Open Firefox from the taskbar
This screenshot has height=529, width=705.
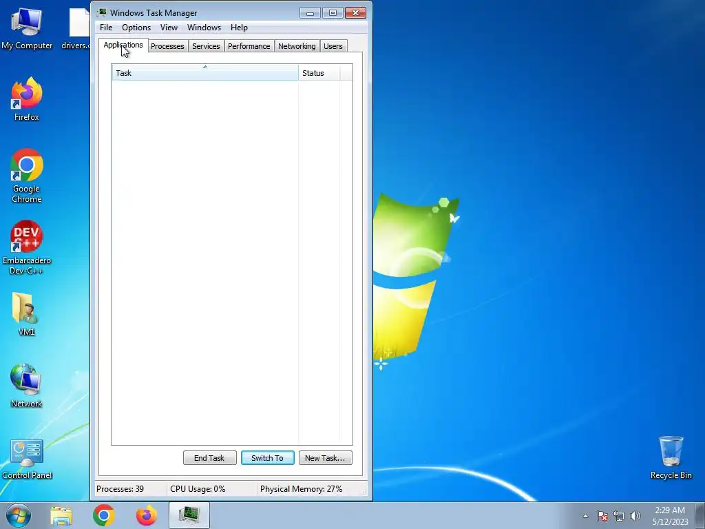(x=147, y=515)
